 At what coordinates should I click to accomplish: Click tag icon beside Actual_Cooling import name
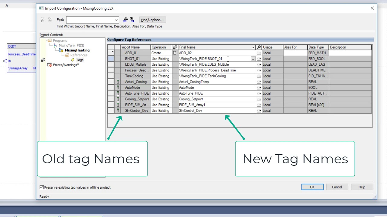pyautogui.click(x=118, y=82)
